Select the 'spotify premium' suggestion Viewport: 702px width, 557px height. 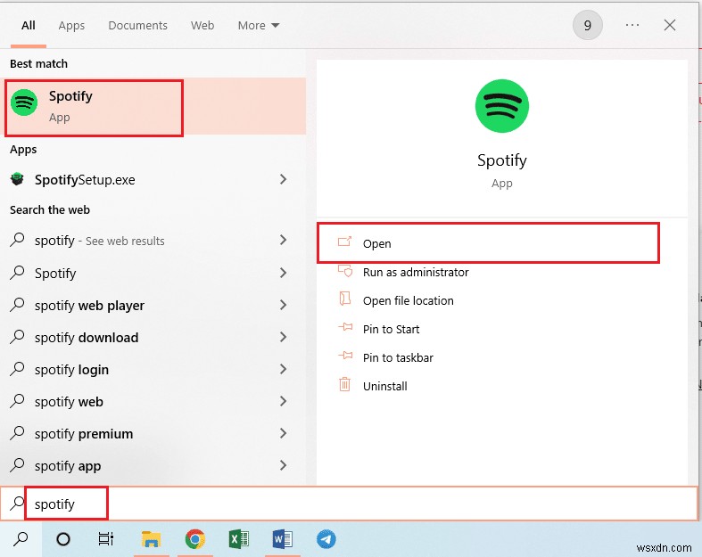pos(84,434)
